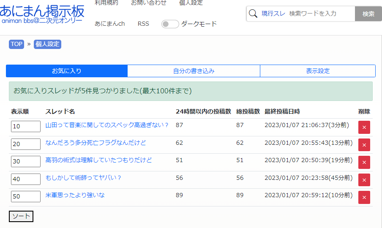382x228 pixels.
Task: Select the お気に入り tab
Action: tap(67, 71)
